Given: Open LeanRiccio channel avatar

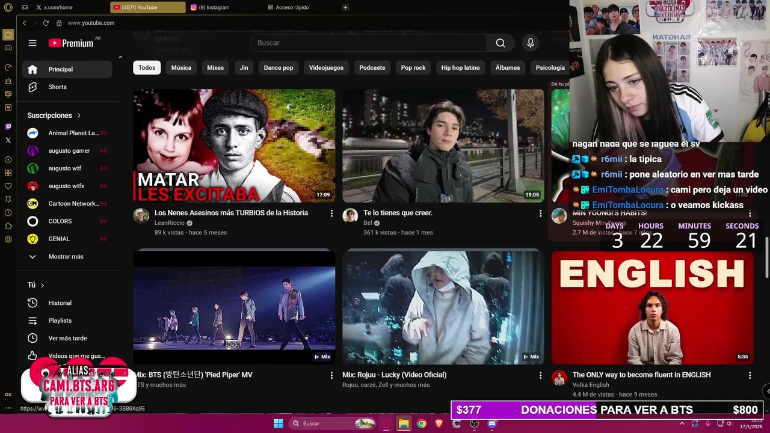Looking at the screenshot, I should tap(141, 216).
